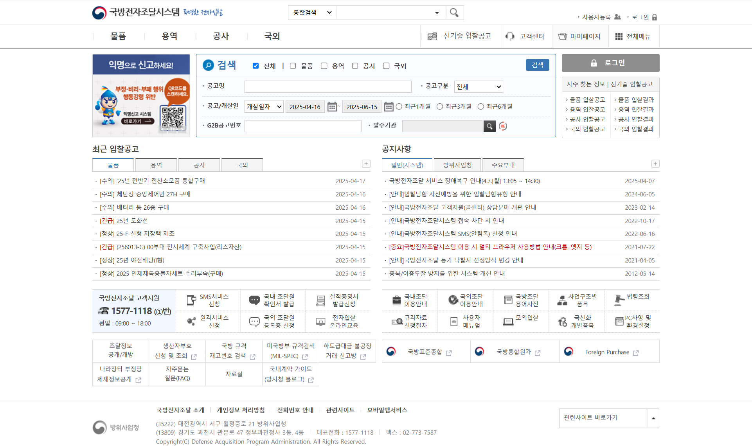Select the 최근3개월 radio button

pos(440,106)
